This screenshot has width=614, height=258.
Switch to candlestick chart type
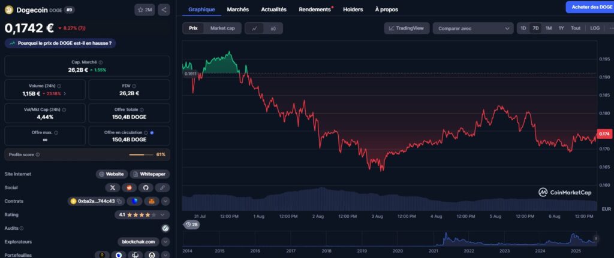point(273,28)
